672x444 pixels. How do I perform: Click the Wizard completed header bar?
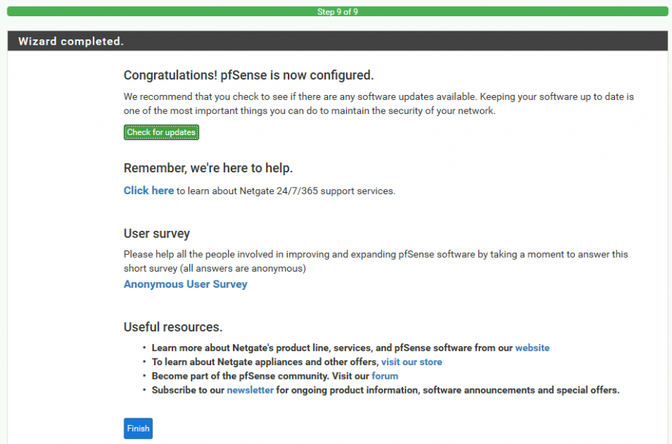click(x=337, y=41)
